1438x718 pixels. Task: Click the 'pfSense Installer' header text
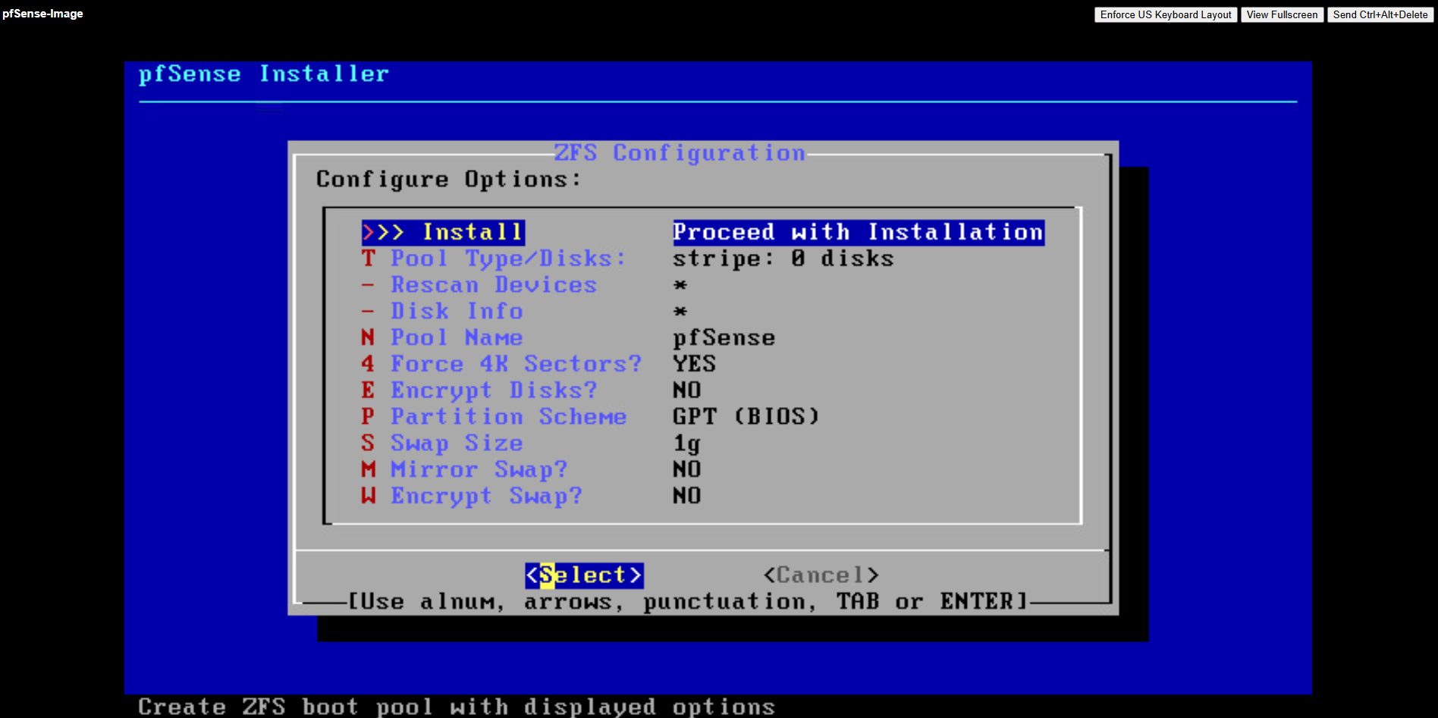[x=264, y=74]
